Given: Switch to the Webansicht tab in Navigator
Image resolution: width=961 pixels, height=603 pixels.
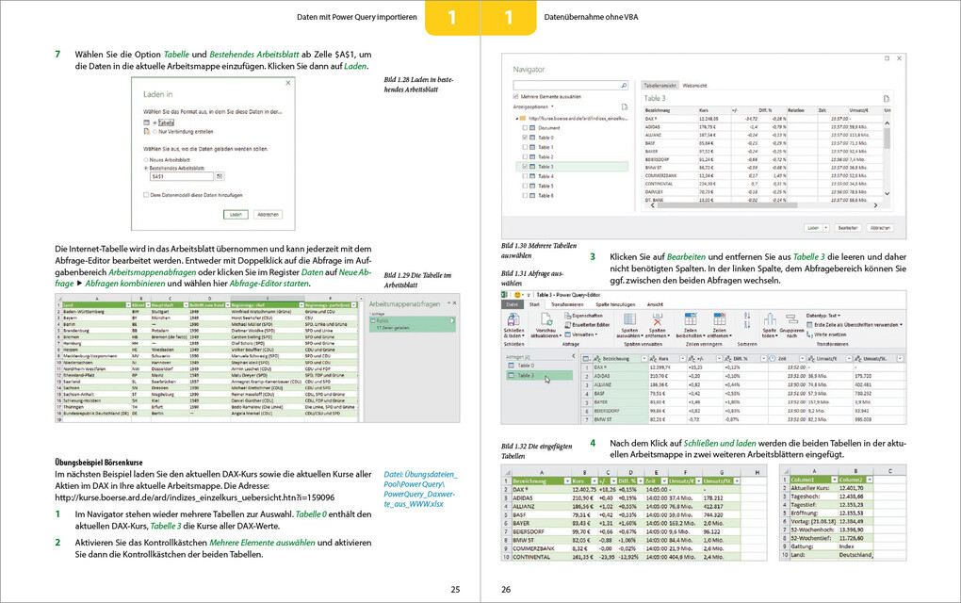Looking at the screenshot, I should coord(694,86).
